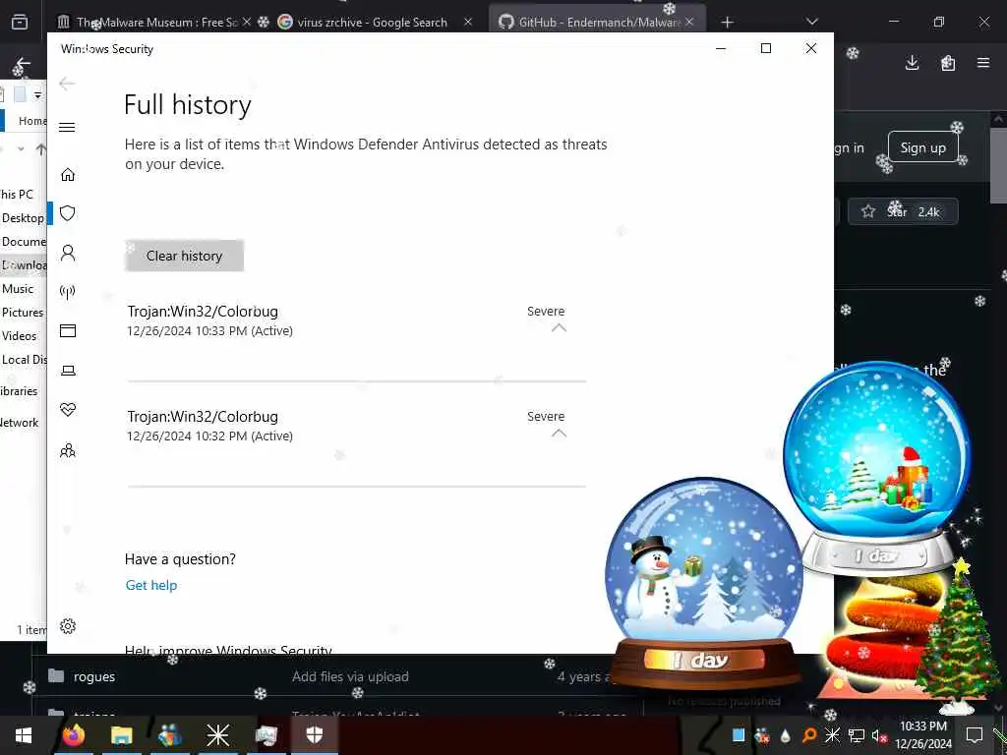Open Firewall & network protection icon

68,292
